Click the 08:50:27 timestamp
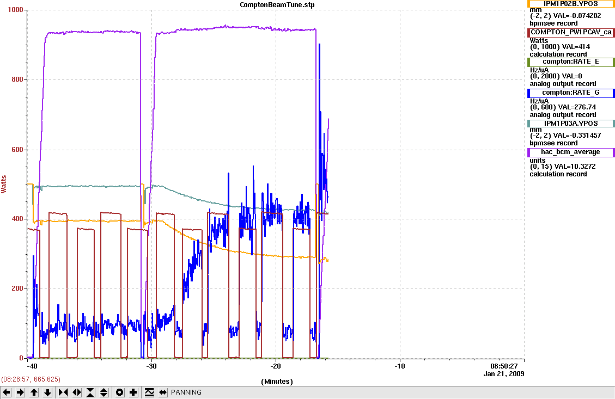 504,366
